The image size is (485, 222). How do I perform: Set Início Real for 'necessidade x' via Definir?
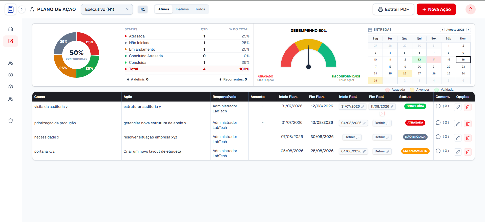tap(352, 137)
